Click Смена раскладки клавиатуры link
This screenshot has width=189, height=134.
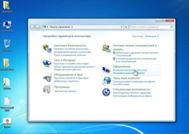pyautogui.click(x=134, y=83)
